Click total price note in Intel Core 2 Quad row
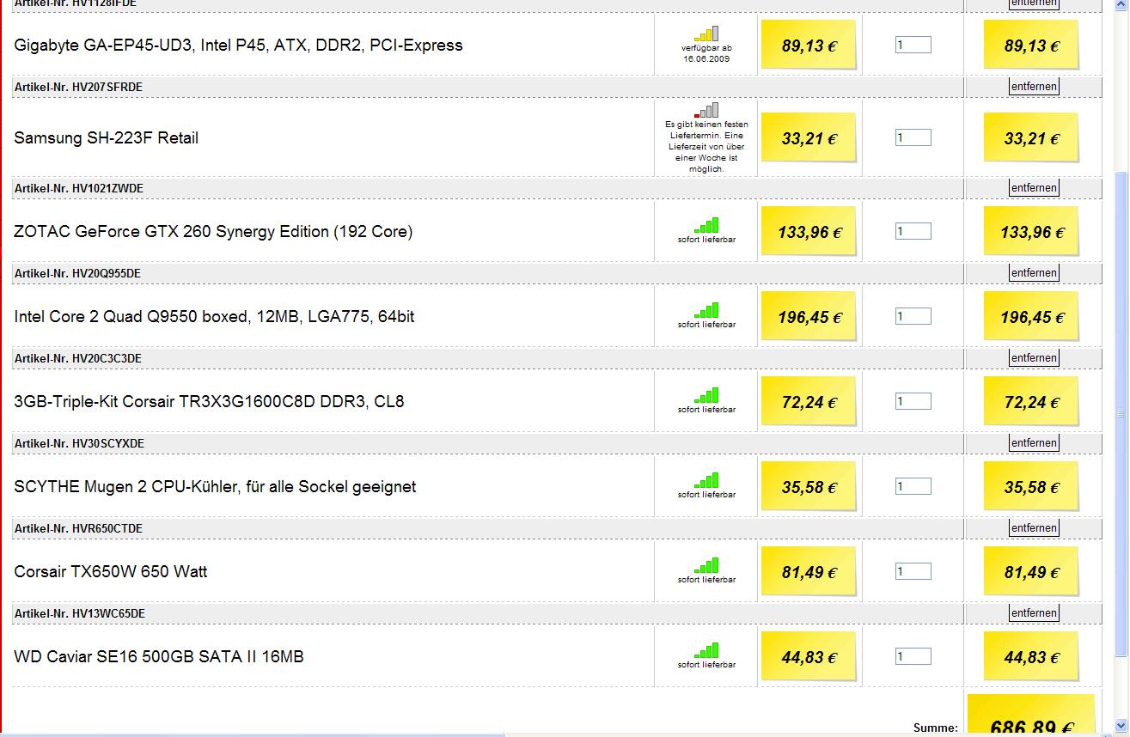The height and width of the screenshot is (737, 1130). (x=1031, y=317)
